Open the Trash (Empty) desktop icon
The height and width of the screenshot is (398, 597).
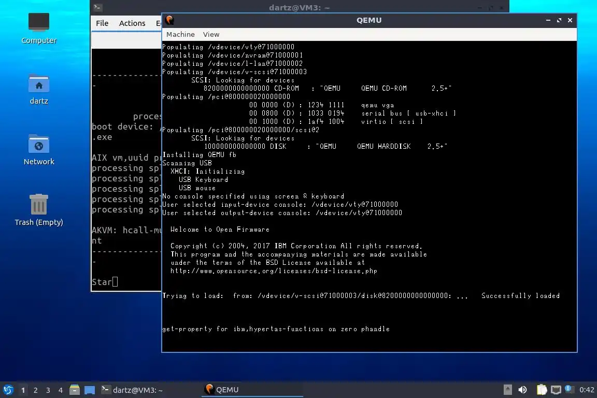click(x=39, y=210)
